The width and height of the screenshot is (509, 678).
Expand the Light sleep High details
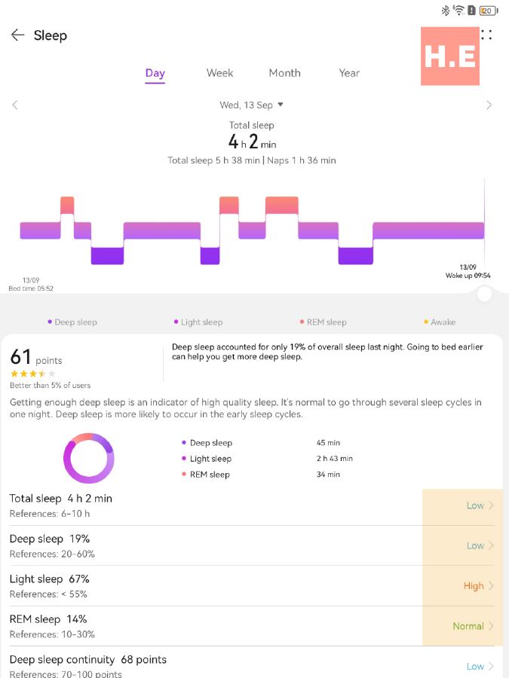[479, 585]
